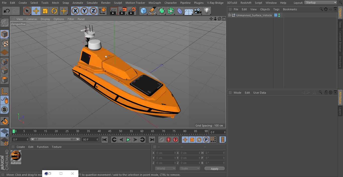
Task: Click the Play Forward button
Action: (128, 140)
